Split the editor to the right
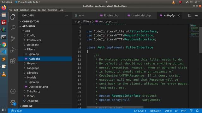 [190, 15]
